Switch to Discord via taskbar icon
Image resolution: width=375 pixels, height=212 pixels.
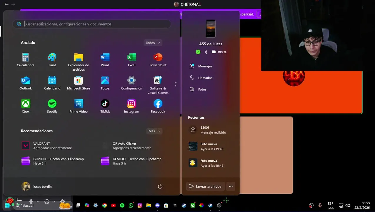pyautogui.click(x=157, y=206)
